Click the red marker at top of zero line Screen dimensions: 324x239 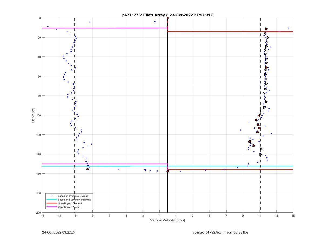[x=168, y=18]
